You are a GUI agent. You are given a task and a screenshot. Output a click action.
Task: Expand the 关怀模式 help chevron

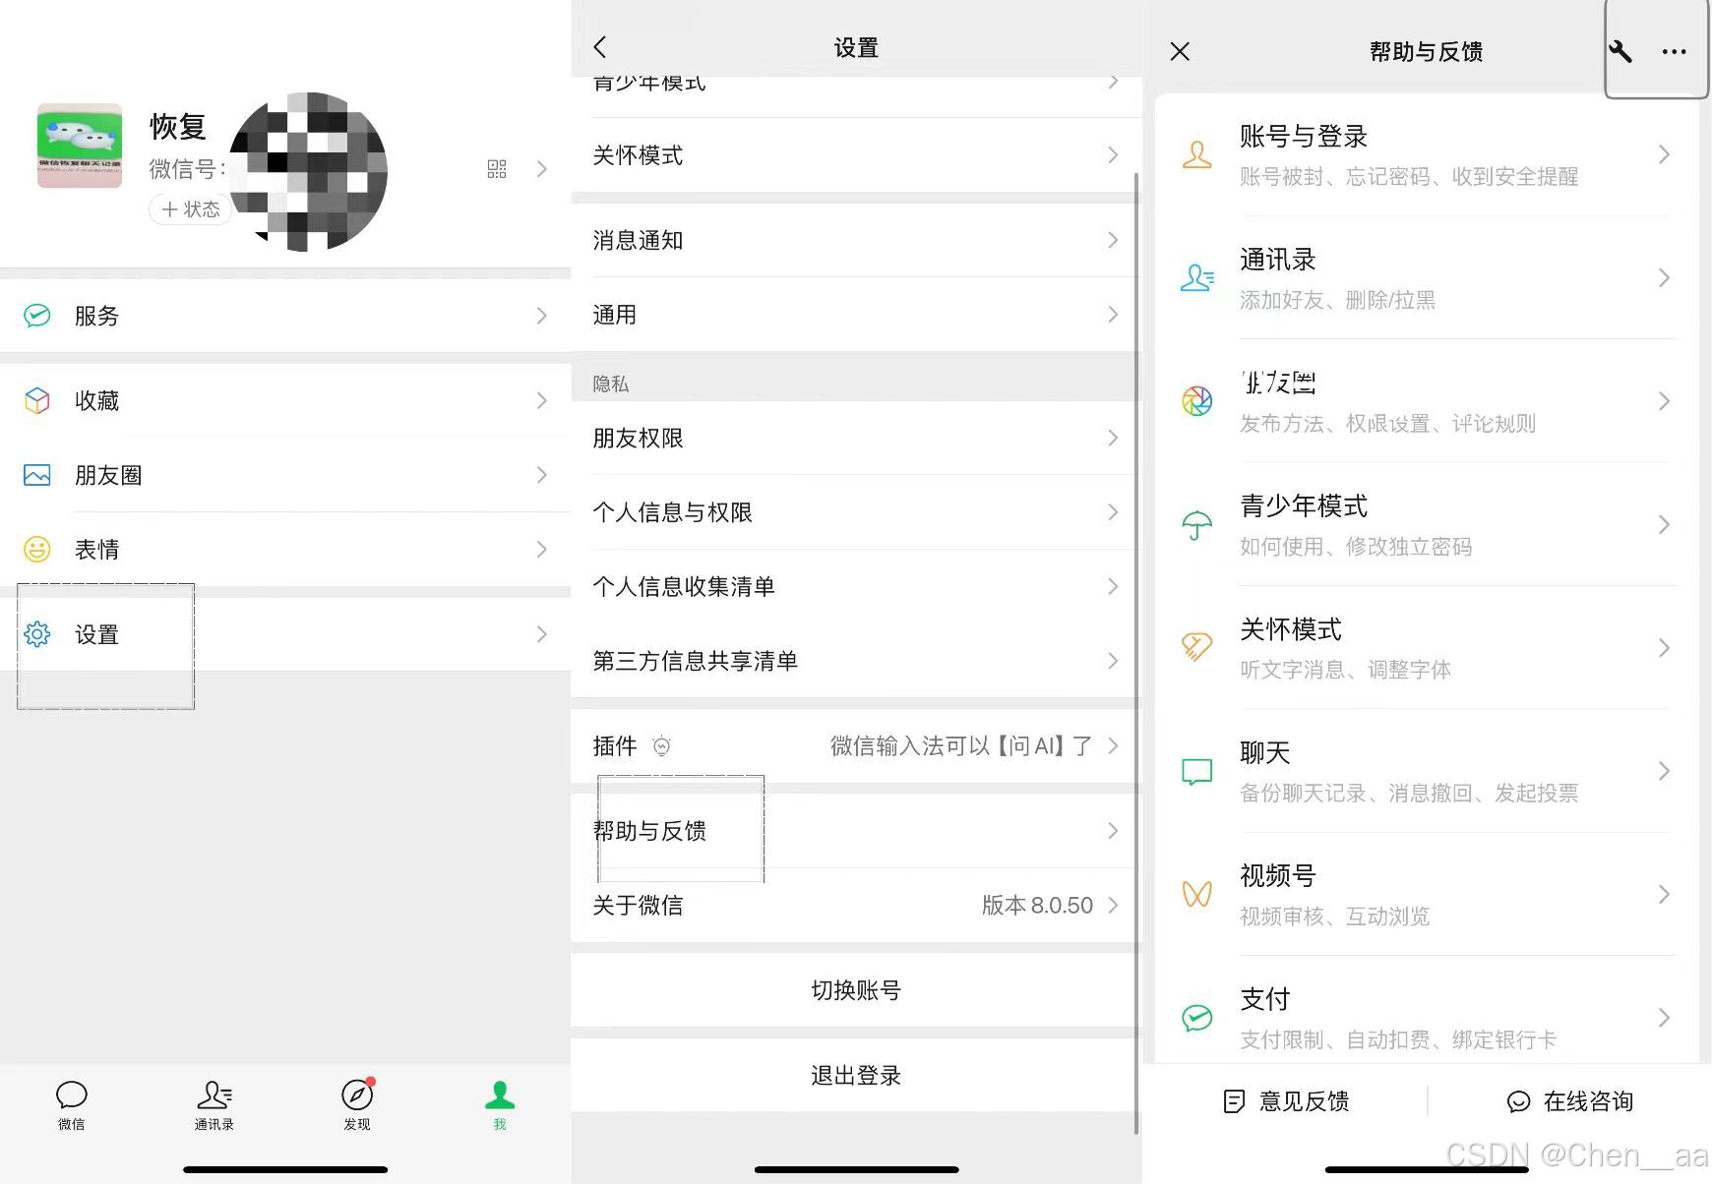pyautogui.click(x=1664, y=648)
